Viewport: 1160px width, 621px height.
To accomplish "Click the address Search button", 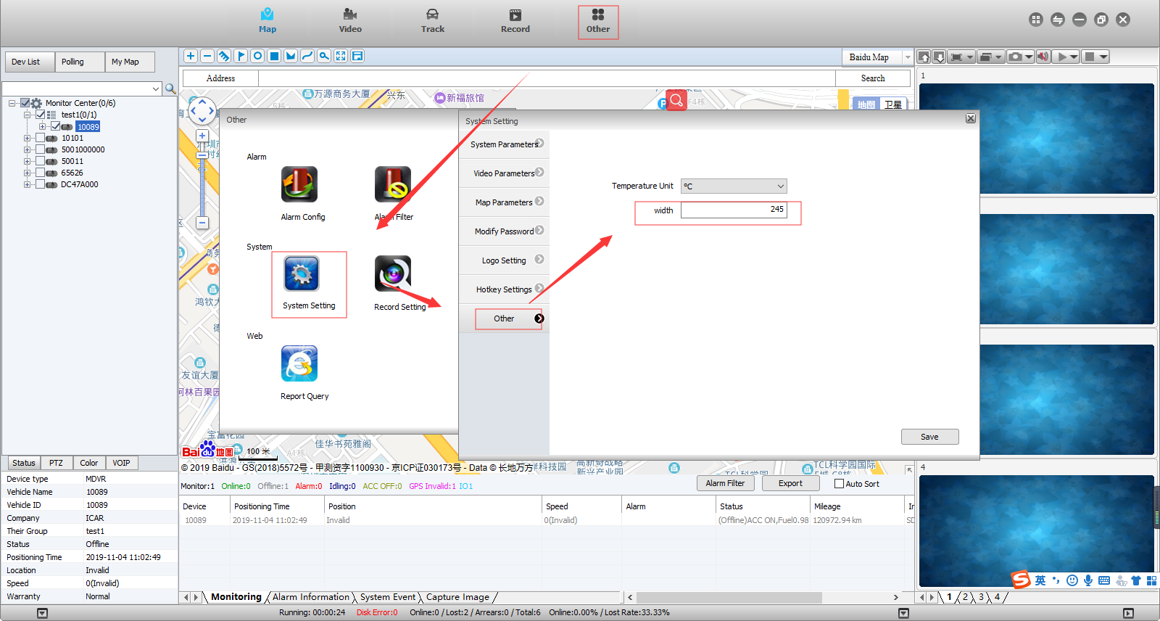I will [x=873, y=78].
